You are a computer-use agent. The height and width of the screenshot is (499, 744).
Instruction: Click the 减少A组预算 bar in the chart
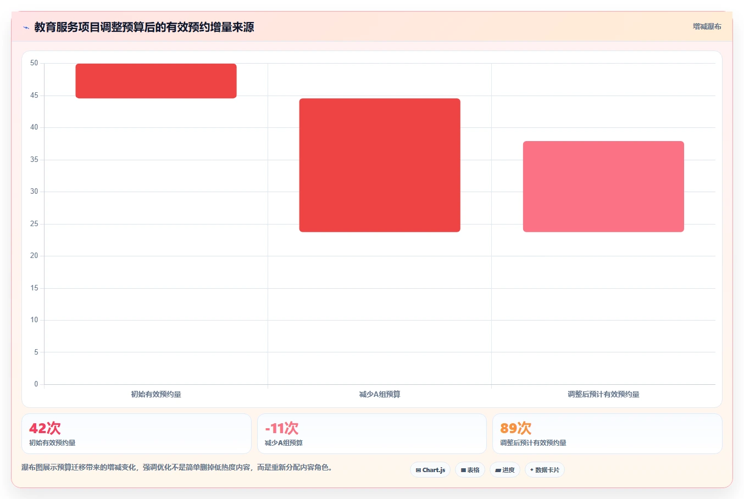point(380,165)
